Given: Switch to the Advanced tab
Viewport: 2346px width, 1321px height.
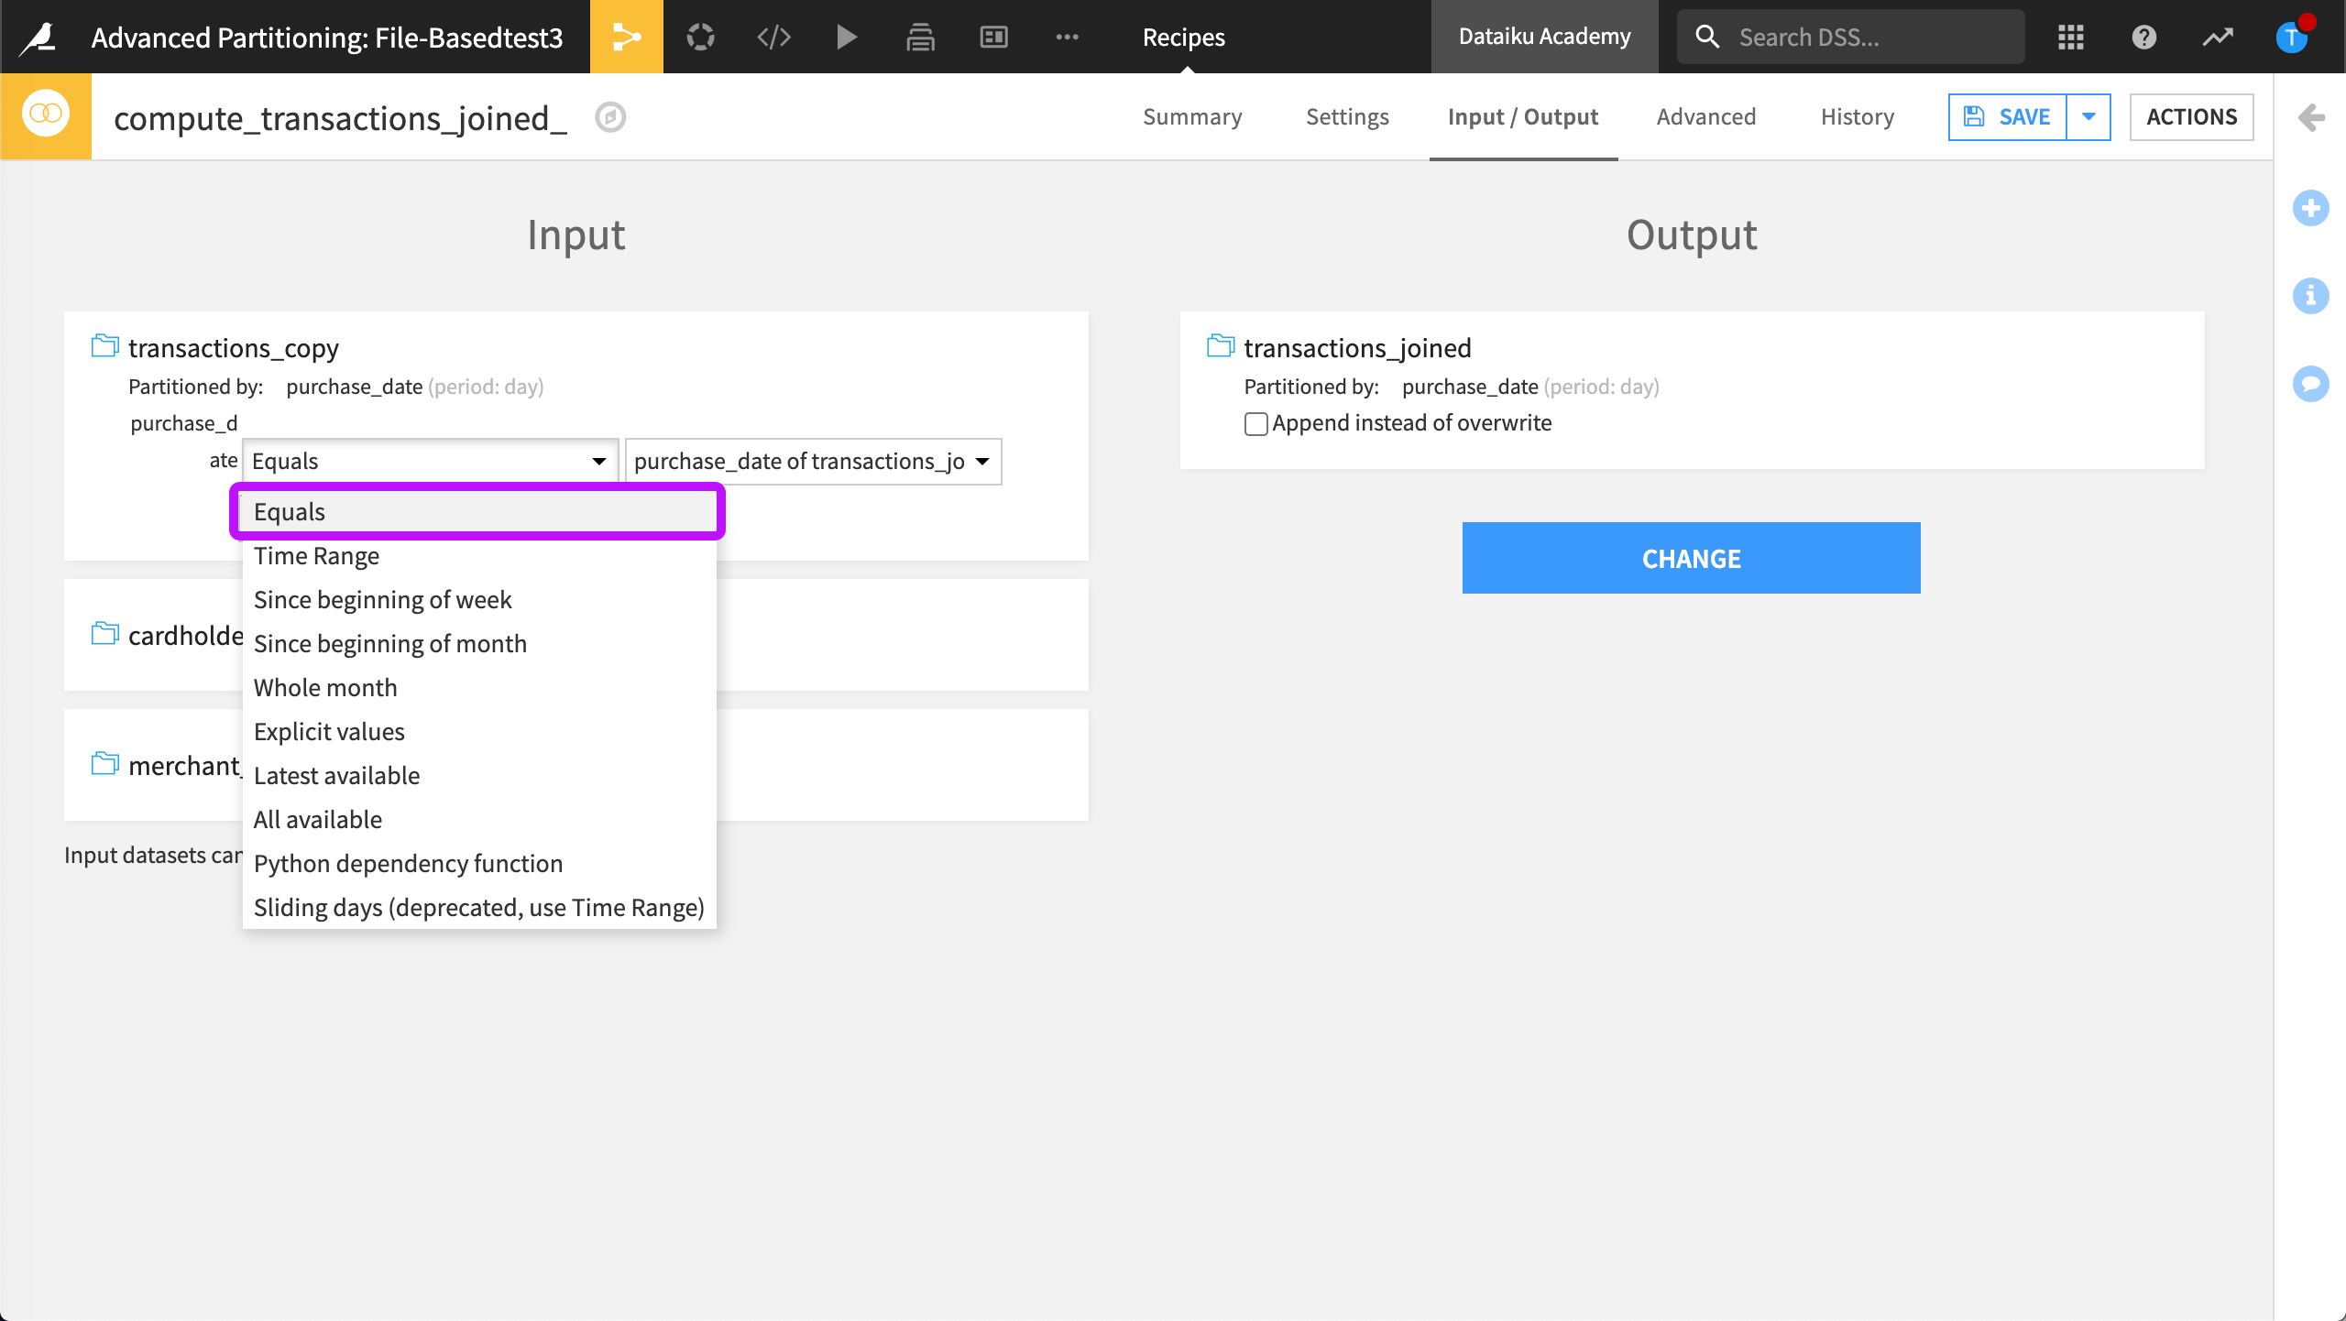Looking at the screenshot, I should tap(1705, 116).
